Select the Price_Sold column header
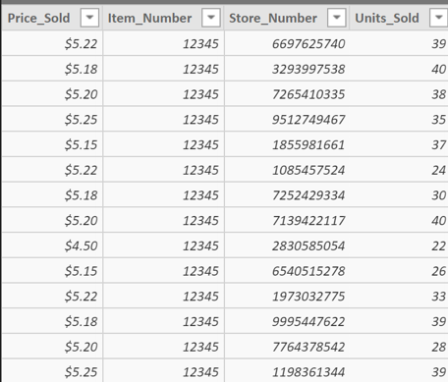Viewport: 448px width, 382px height. point(52,18)
